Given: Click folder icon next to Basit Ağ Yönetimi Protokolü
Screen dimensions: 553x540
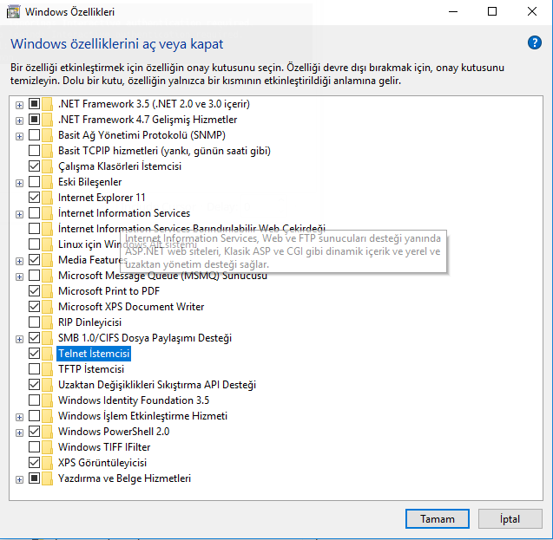Looking at the screenshot, I should (47, 135).
